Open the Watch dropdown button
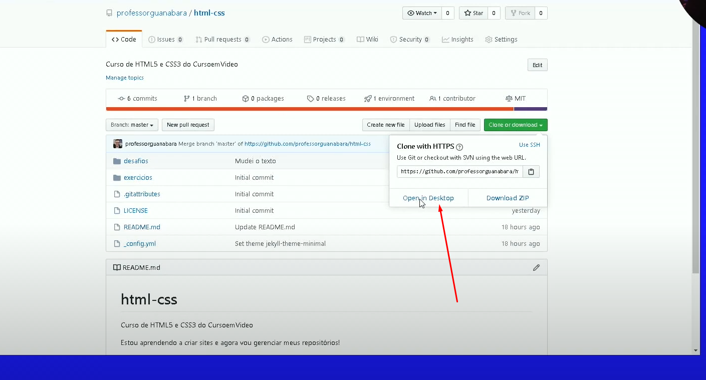The height and width of the screenshot is (380, 706). (422, 13)
